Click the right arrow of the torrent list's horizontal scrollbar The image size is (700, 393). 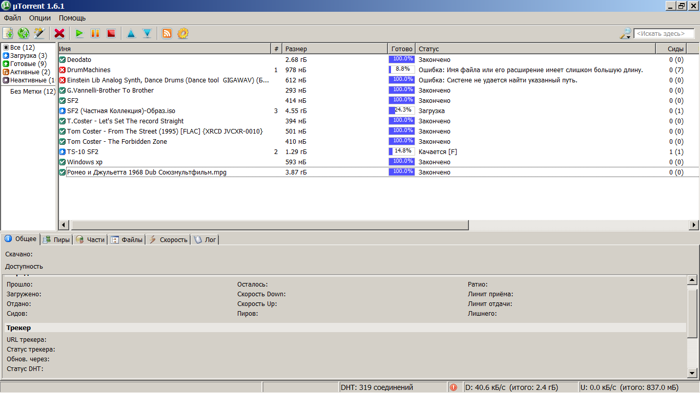(x=694, y=225)
